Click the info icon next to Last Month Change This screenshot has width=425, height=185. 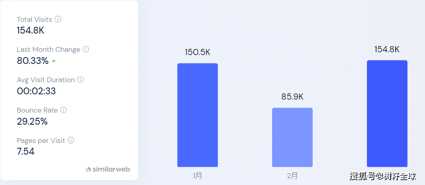(x=86, y=49)
